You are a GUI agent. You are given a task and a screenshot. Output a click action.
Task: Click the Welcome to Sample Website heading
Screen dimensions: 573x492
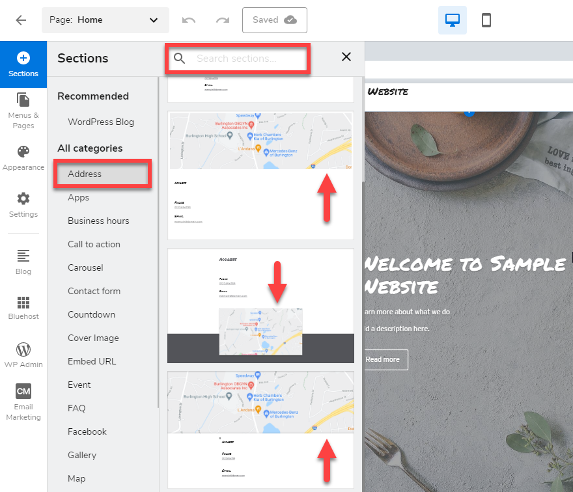click(x=465, y=275)
